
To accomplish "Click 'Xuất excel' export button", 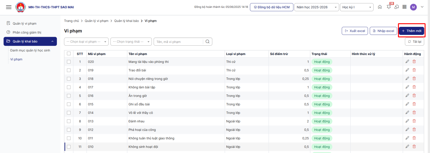I will pos(354,31).
